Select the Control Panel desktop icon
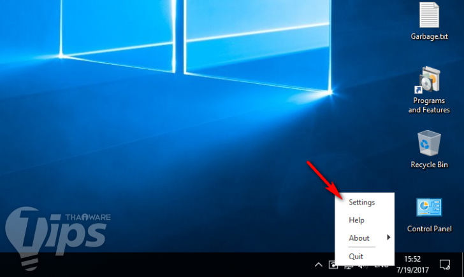The height and width of the screenshot is (277, 464). pyautogui.click(x=429, y=215)
